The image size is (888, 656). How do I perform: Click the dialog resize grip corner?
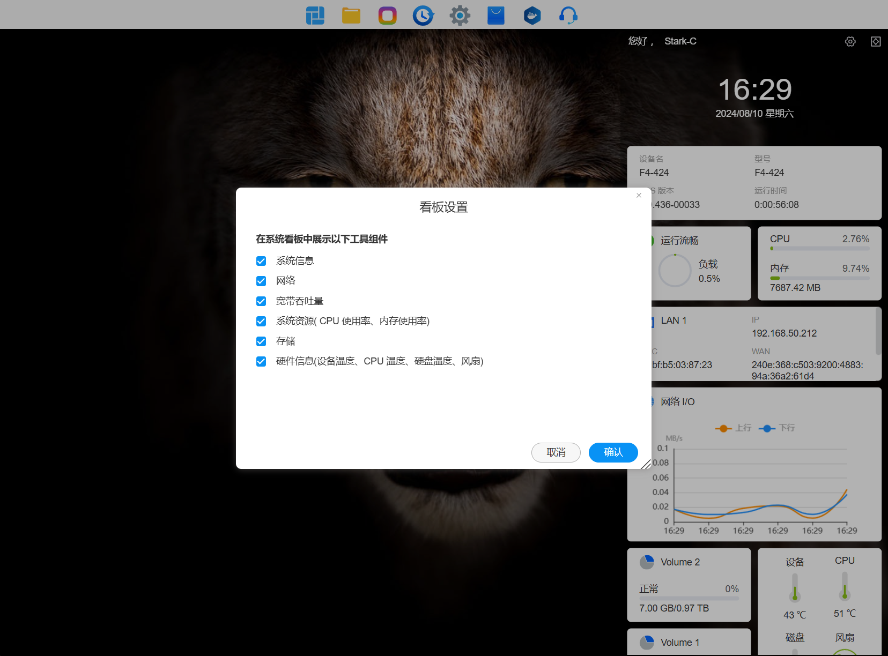(646, 464)
